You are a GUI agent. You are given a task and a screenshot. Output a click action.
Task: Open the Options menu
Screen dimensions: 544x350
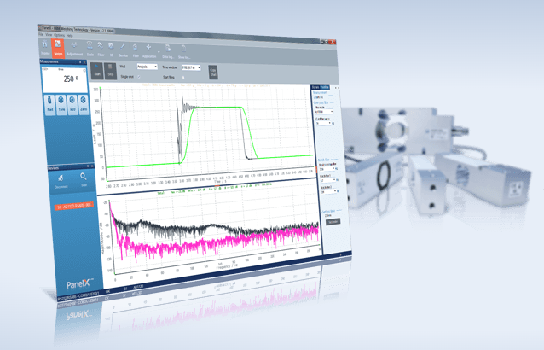coord(58,35)
